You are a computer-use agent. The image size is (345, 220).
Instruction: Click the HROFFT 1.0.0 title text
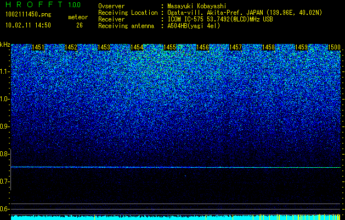click(x=43, y=4)
